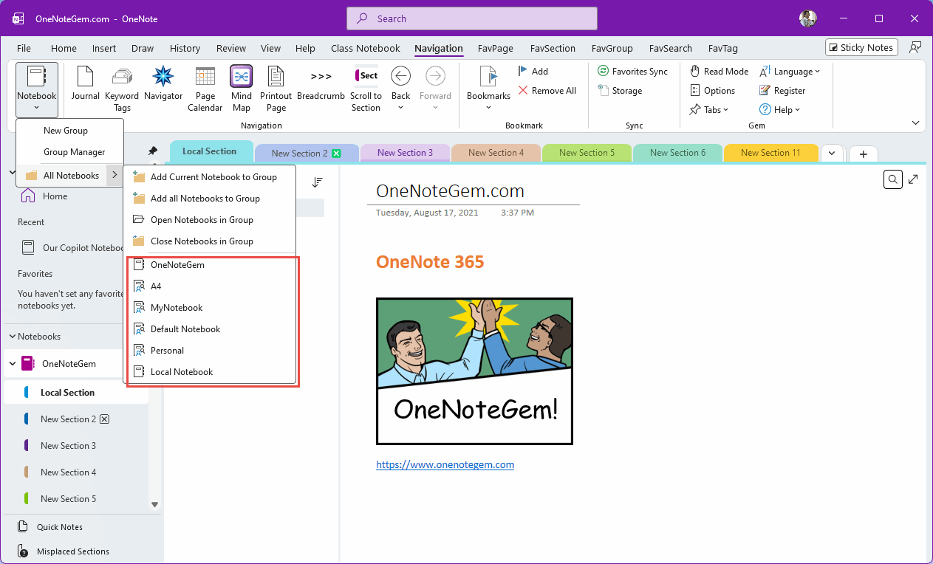This screenshot has width=933, height=564.
Task: Select MyNotebook from notebook list
Action: pyautogui.click(x=211, y=308)
